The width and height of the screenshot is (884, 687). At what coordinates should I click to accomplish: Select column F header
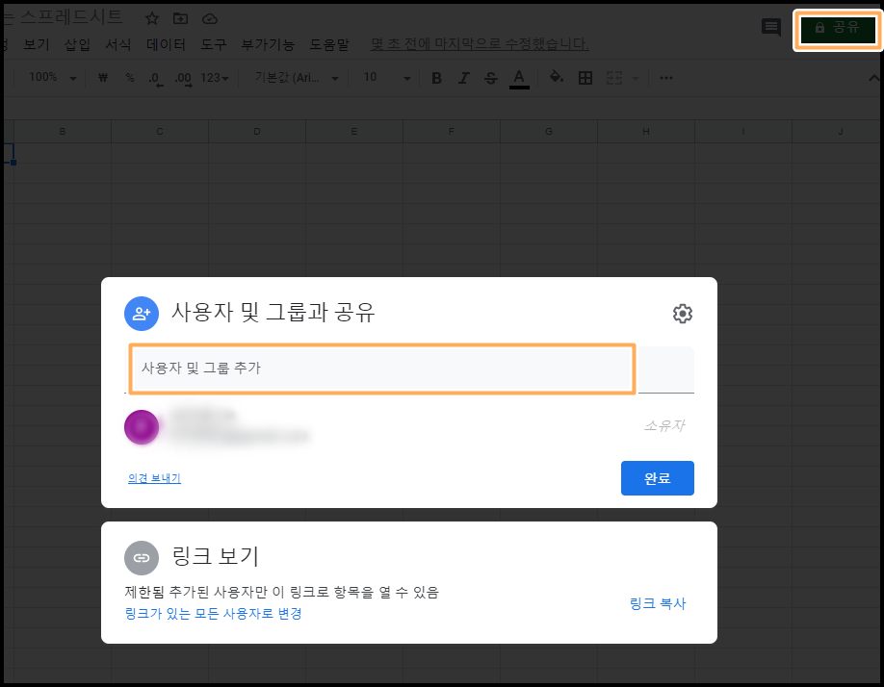452,131
